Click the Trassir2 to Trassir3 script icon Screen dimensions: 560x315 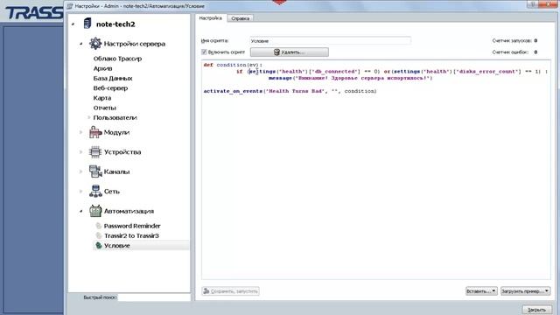tap(99, 235)
